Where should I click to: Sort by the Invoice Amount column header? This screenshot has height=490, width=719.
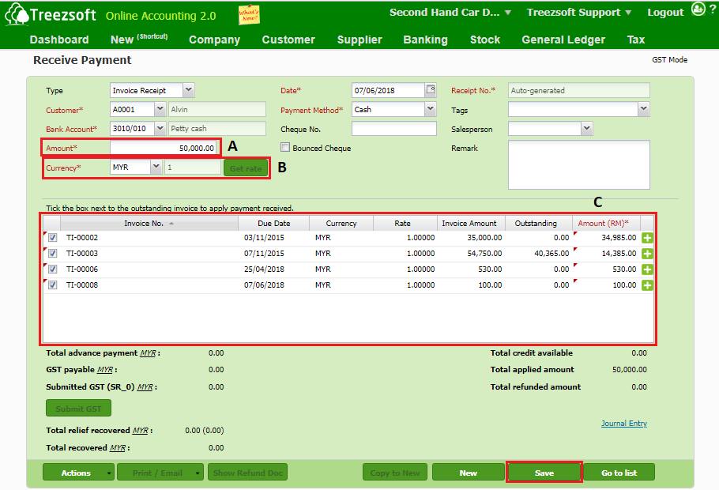469,224
